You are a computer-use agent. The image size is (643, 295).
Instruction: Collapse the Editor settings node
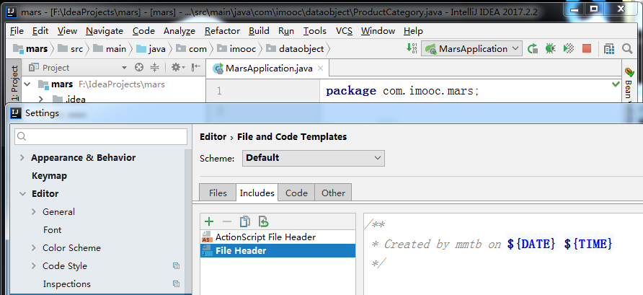[22, 194]
